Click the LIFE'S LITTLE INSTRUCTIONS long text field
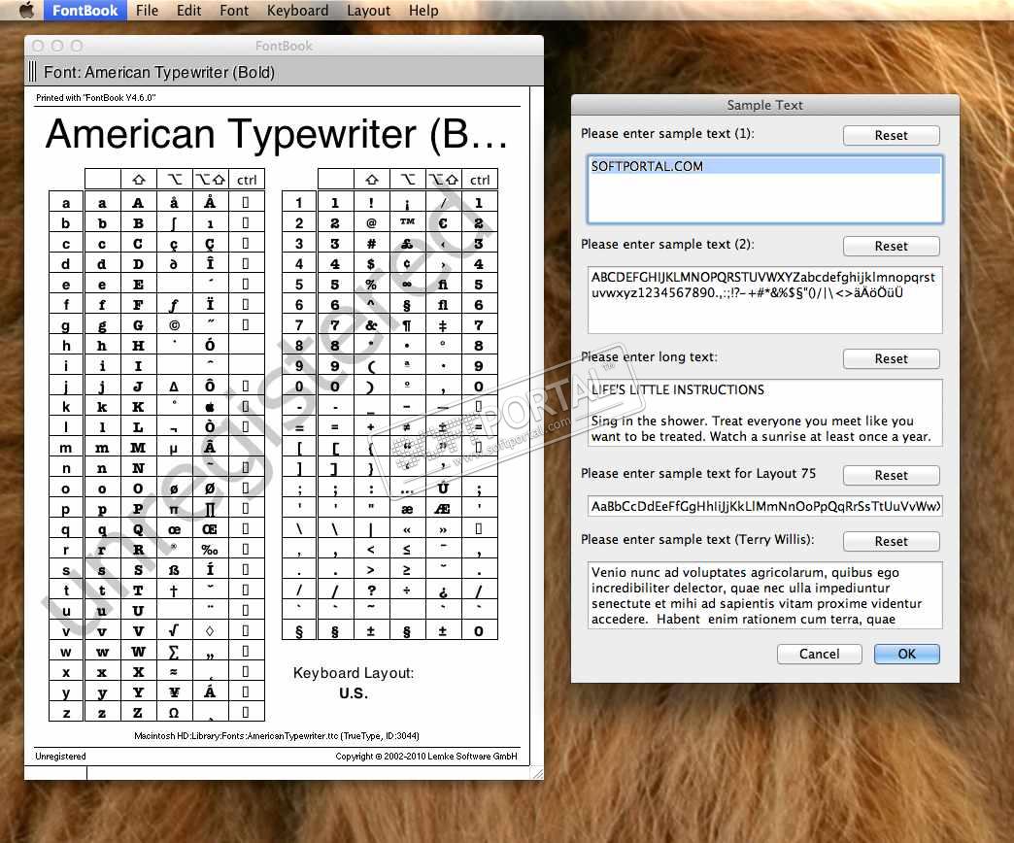1014x843 pixels. 765,413
